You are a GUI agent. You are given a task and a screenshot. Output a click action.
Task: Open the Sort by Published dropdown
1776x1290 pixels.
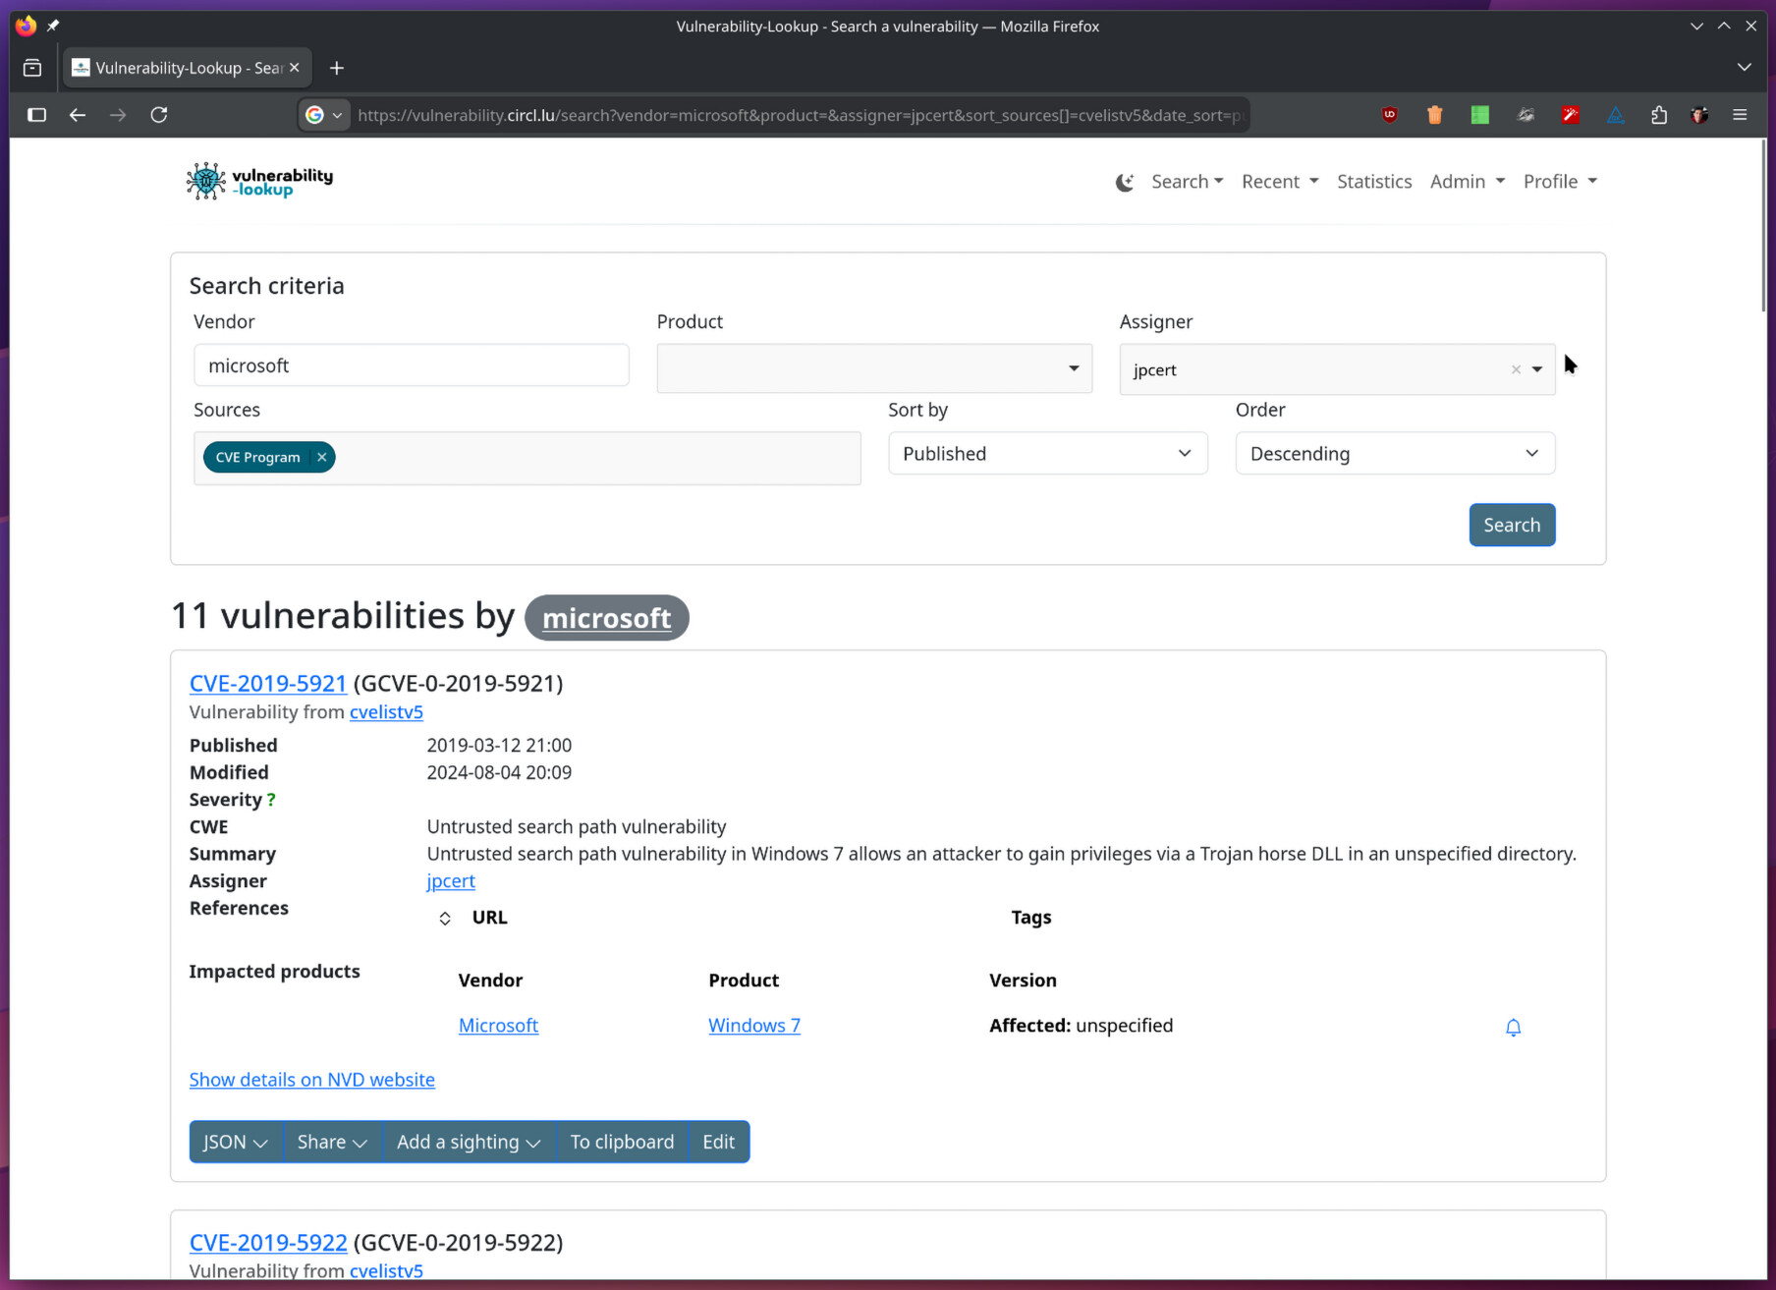click(1047, 453)
